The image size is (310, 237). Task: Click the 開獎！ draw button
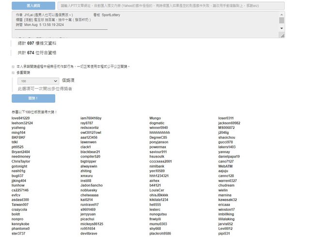point(33,98)
